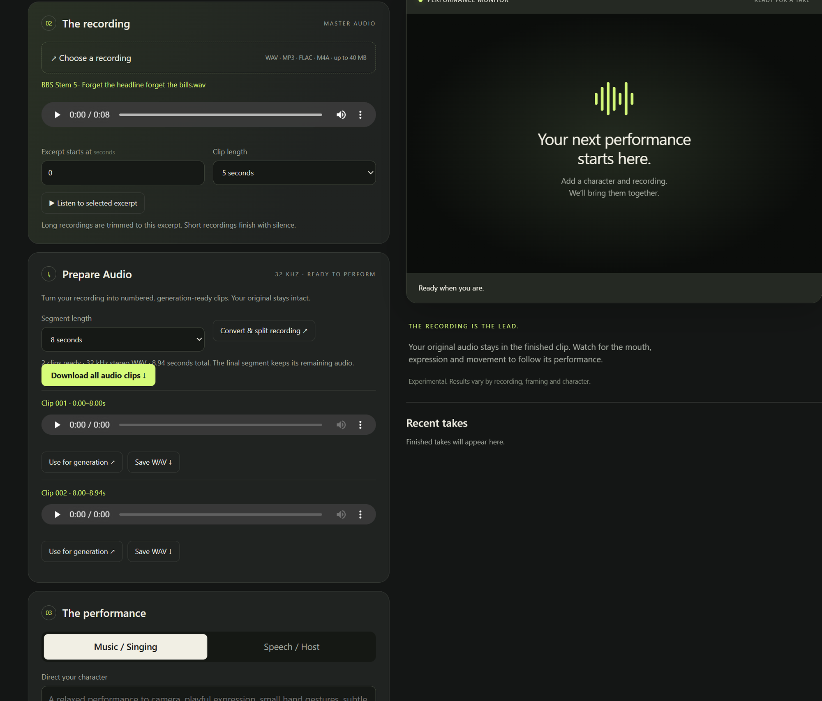Play the Clip 001 audio
Image resolution: width=822 pixels, height=701 pixels.
[x=58, y=424]
